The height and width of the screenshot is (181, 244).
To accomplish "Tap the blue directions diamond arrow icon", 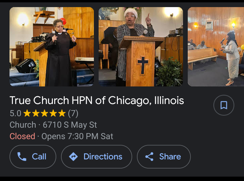I will (74, 157).
